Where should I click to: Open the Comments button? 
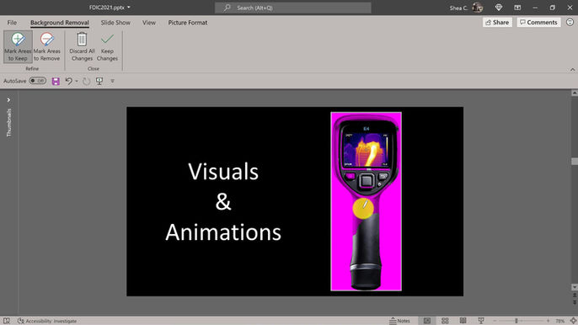point(538,23)
